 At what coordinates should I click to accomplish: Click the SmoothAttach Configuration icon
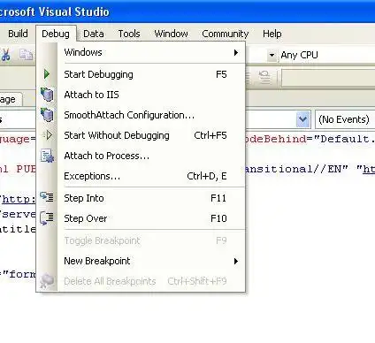click(47, 115)
